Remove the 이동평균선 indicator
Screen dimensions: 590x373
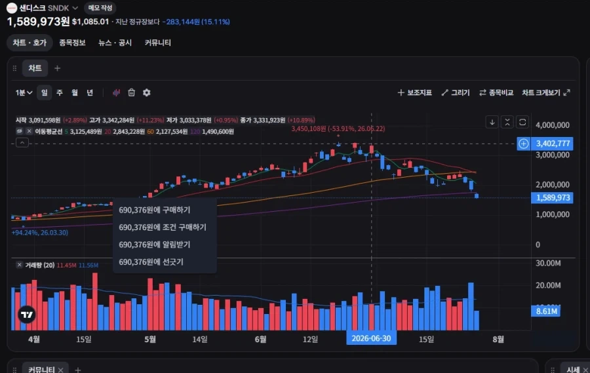pos(29,131)
